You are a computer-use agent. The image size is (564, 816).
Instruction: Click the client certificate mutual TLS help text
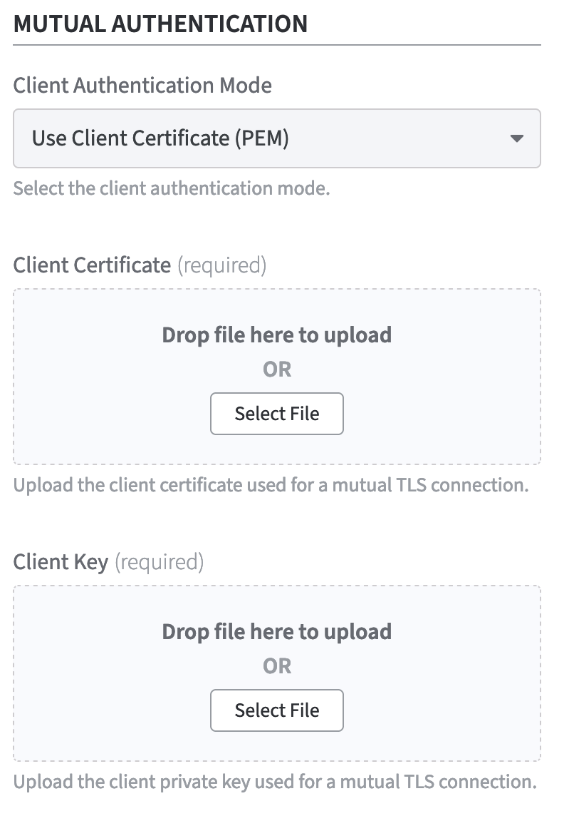pyautogui.click(x=271, y=485)
